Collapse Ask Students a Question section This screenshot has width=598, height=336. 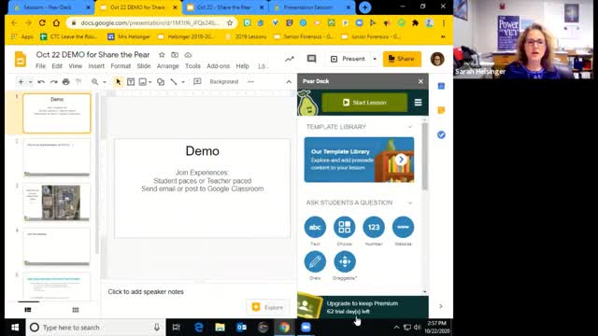click(409, 203)
